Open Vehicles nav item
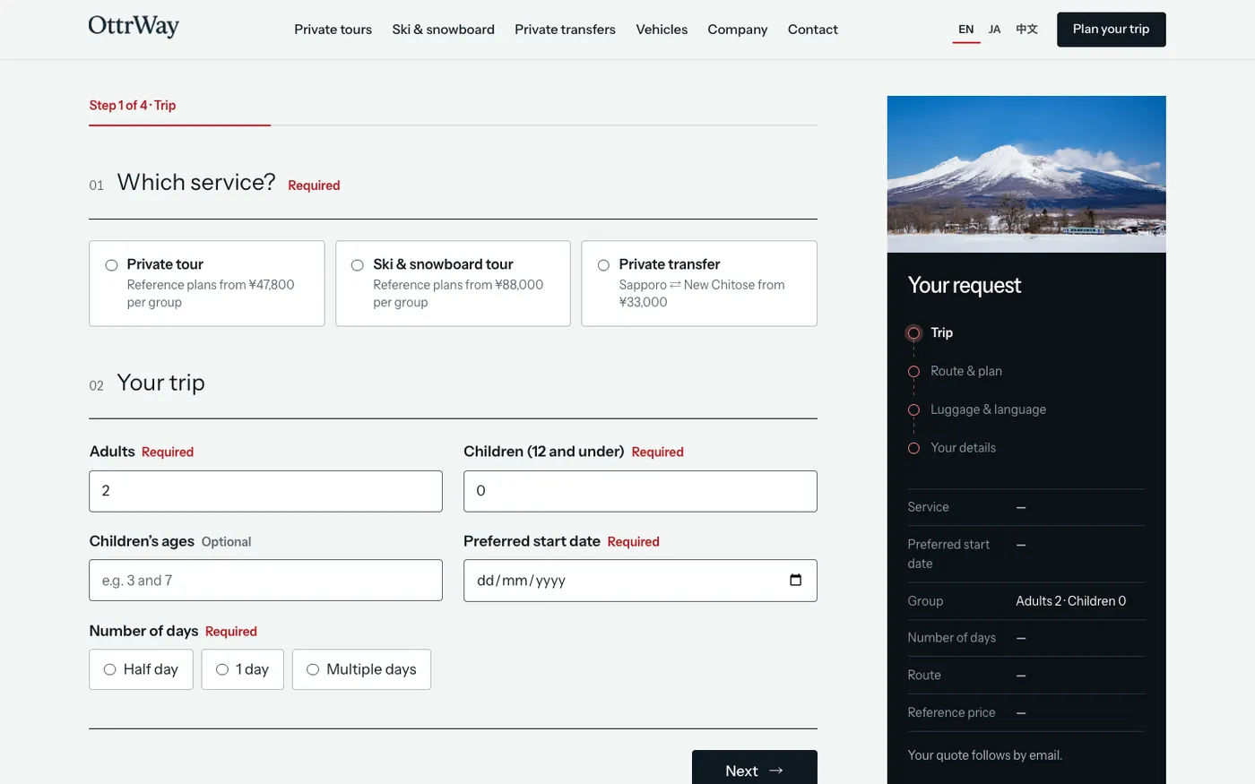 point(662,30)
